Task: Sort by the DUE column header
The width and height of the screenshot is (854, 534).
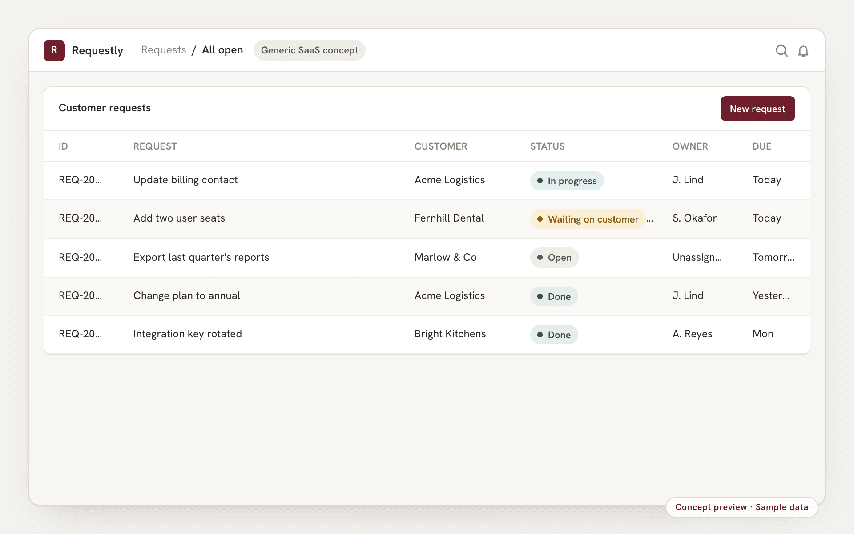Action: pos(762,146)
